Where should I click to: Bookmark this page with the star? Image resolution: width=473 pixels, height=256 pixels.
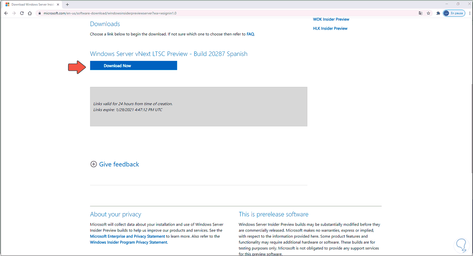pos(429,13)
